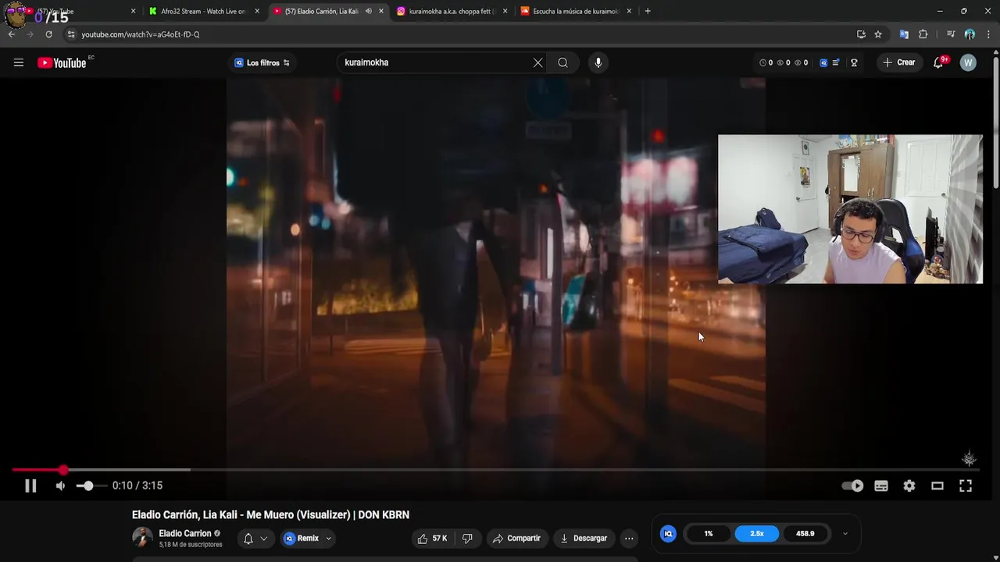Like the video with 57 K likes
Screen dimensions: 1000x562
coord(432,538)
